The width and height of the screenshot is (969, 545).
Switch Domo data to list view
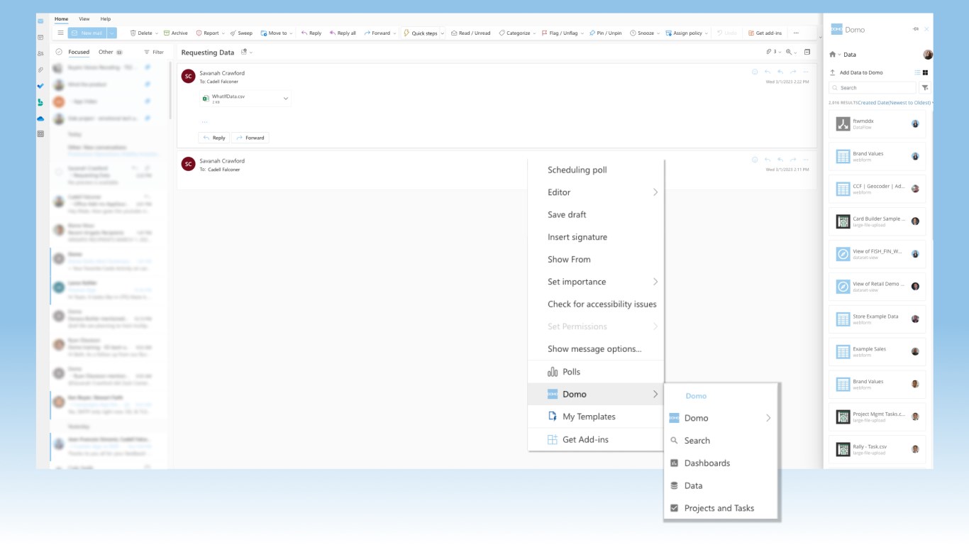(917, 72)
